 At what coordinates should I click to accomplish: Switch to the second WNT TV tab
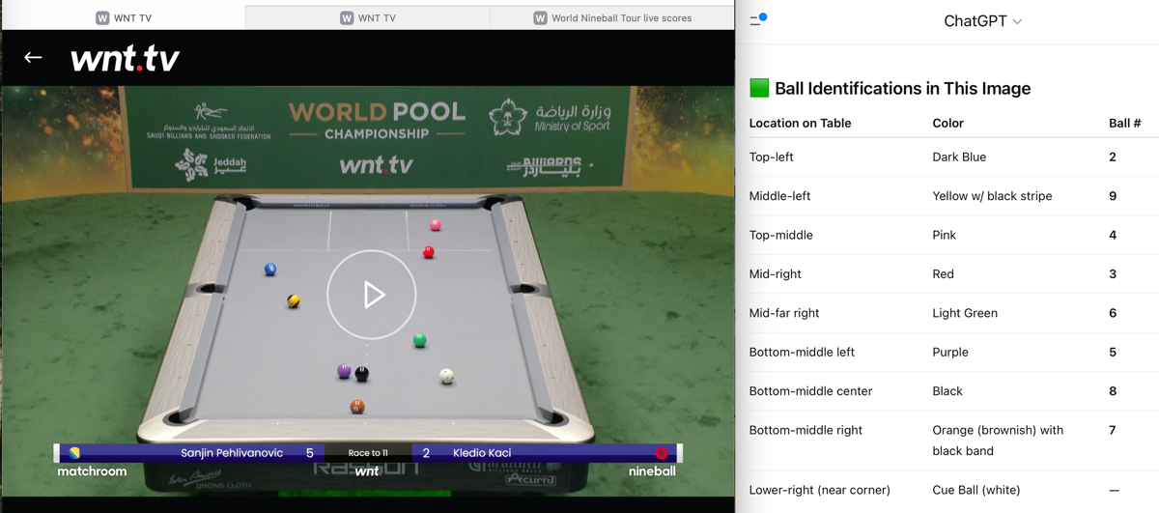click(x=368, y=17)
